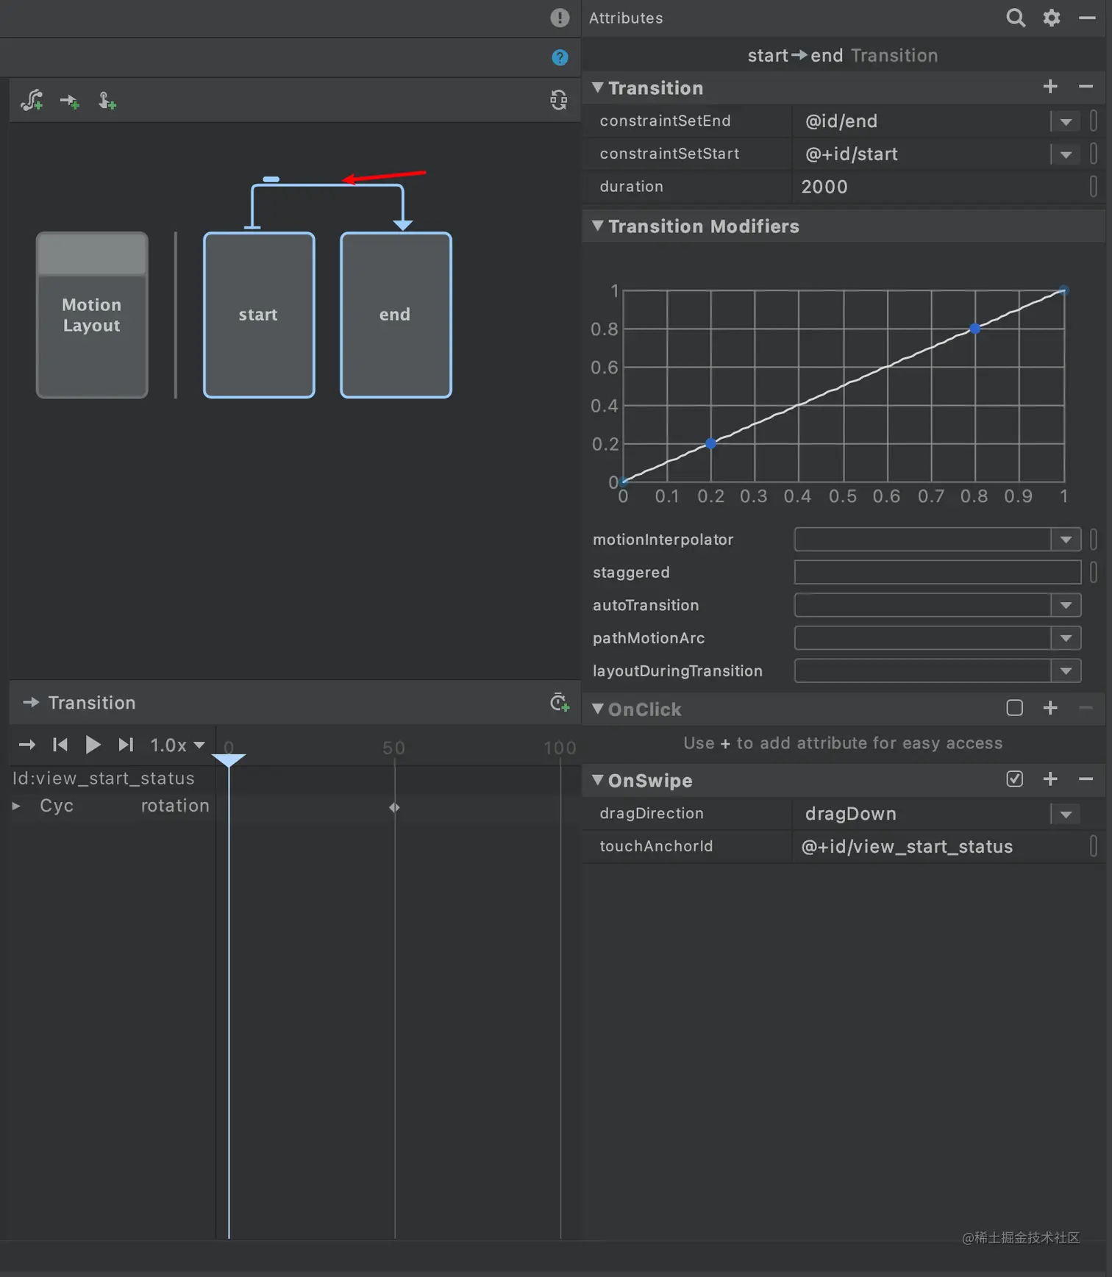Add an attribute to the OnSwipe section

(1050, 779)
